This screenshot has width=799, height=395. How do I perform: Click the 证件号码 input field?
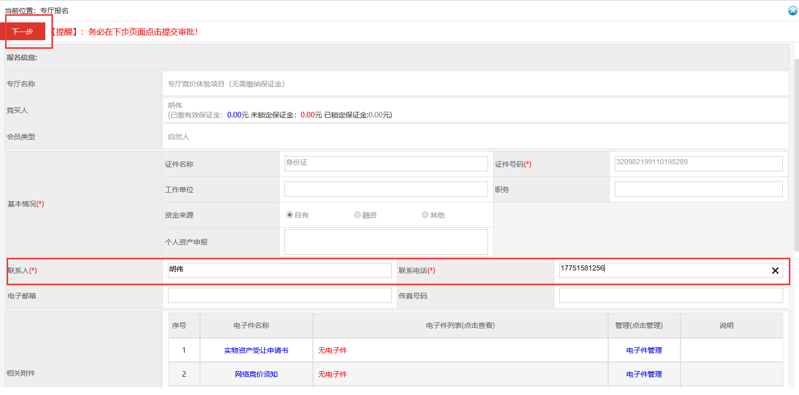[x=698, y=164]
